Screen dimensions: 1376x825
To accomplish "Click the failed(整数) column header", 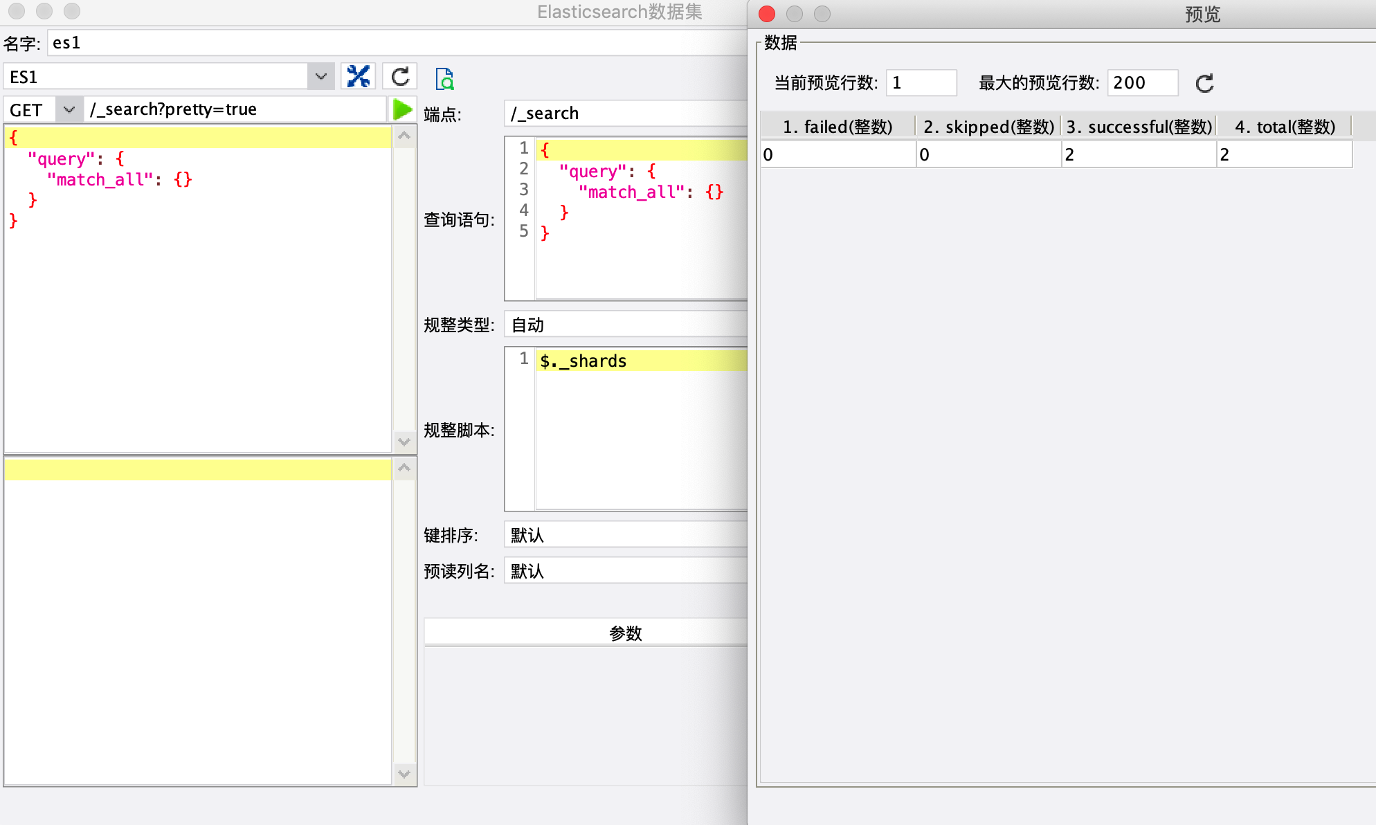I will 838,127.
